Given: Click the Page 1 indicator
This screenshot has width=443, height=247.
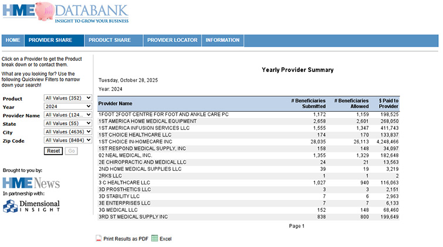Looking at the screenshot, I should click(x=297, y=226).
